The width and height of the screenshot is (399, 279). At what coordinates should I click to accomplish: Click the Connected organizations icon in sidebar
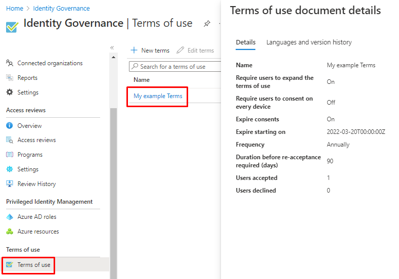pyautogui.click(x=10, y=63)
